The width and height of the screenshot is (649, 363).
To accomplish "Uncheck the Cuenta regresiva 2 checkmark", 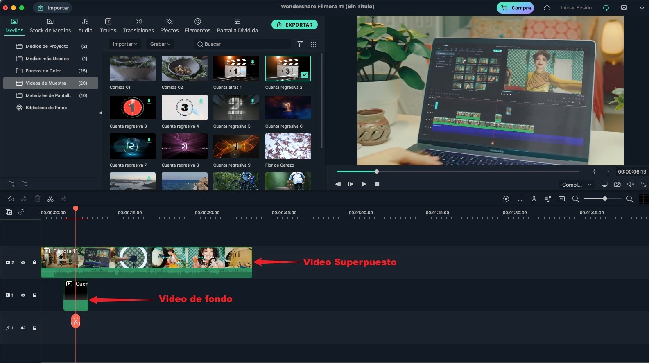I will (305, 75).
